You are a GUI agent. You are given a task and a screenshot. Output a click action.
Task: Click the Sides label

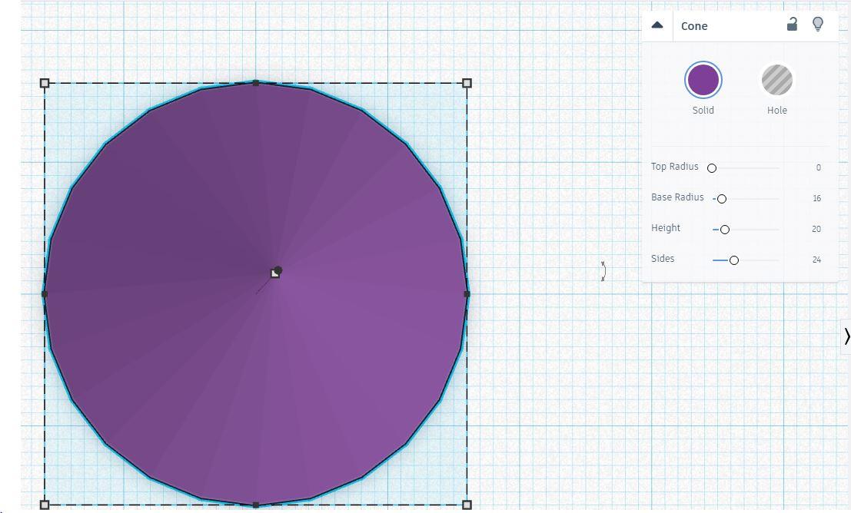point(663,259)
